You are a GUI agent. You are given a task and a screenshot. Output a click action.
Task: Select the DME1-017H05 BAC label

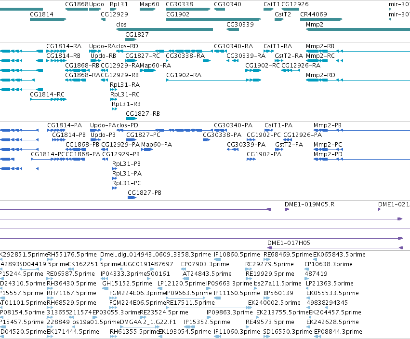289,243
